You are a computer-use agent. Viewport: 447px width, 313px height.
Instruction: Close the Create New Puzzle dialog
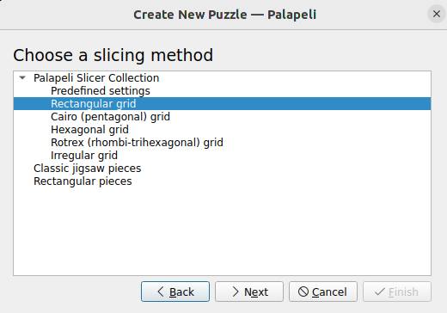point(437,14)
